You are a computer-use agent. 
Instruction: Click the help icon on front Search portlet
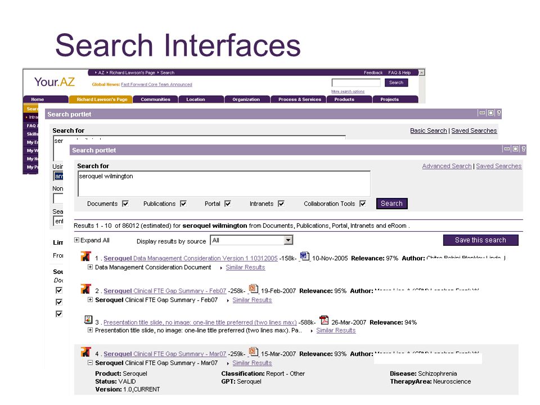coord(524,148)
